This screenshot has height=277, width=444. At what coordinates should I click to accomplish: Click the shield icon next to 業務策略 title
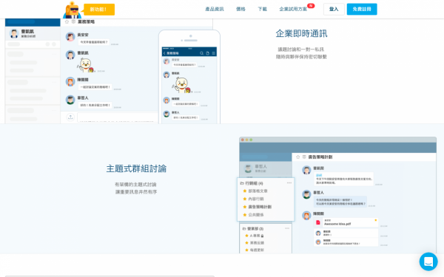click(73, 21)
